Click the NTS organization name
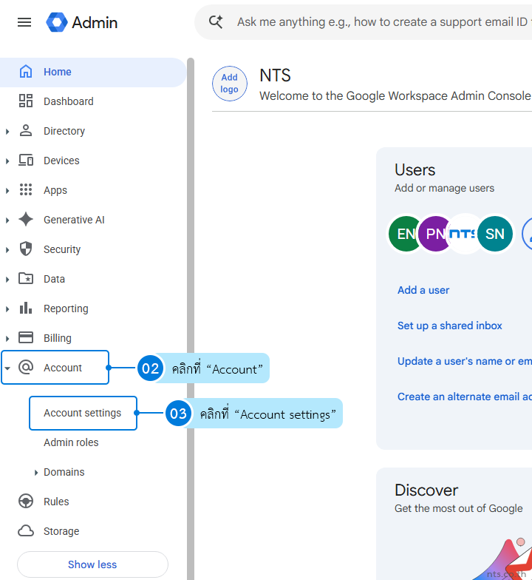The height and width of the screenshot is (580, 532). click(275, 75)
